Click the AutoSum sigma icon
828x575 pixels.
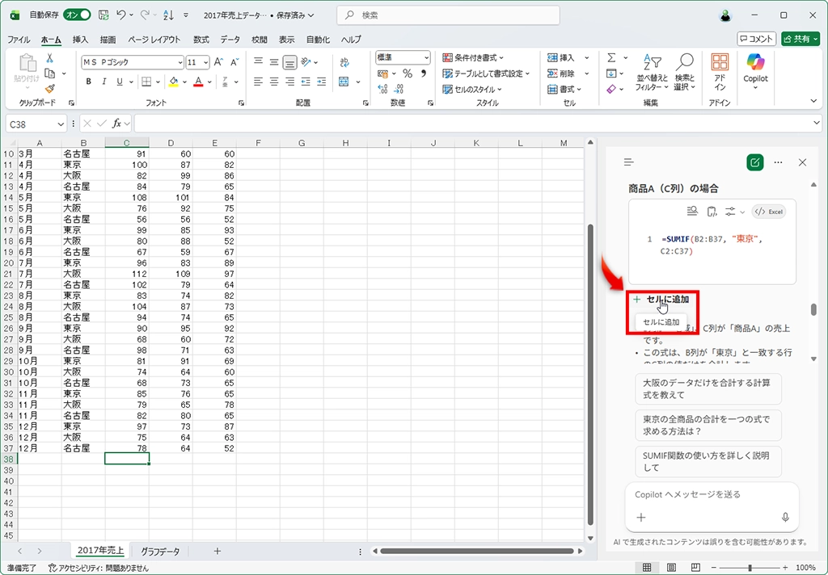(611, 58)
